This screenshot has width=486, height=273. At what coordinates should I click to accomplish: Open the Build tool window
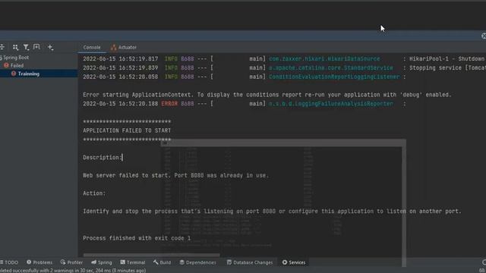[162, 262]
